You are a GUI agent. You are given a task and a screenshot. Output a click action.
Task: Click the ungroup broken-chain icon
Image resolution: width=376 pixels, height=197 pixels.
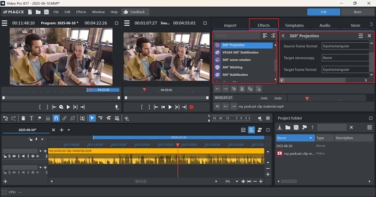click(x=72, y=118)
